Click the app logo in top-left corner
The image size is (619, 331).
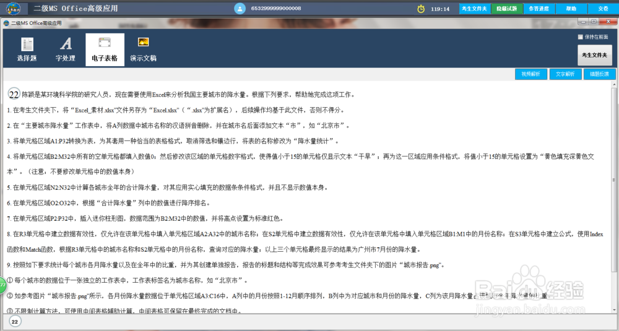(x=14, y=8)
